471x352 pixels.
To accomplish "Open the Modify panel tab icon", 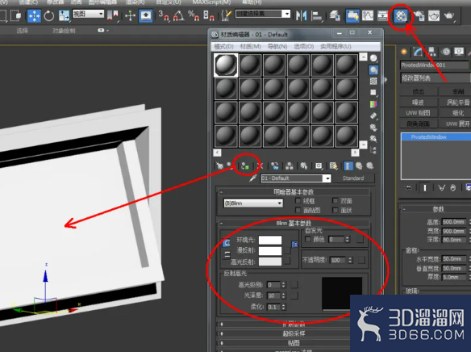I will coord(418,52).
